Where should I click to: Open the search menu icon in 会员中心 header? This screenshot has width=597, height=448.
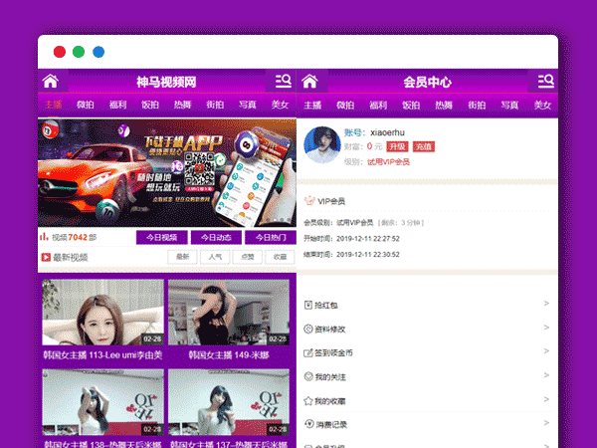(x=545, y=82)
